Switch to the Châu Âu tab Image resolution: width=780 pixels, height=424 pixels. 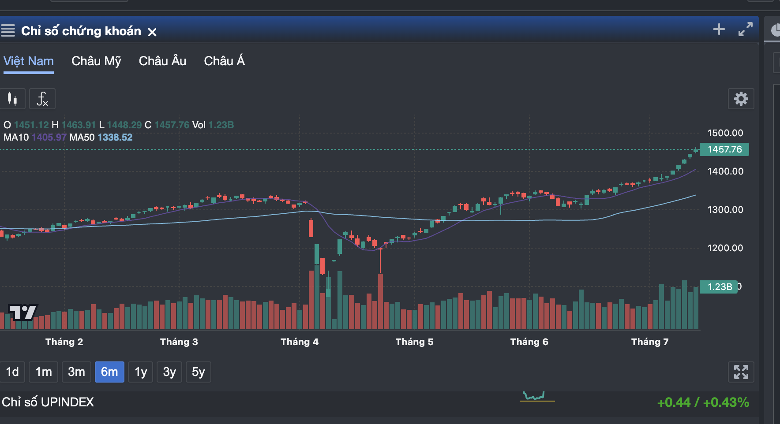(x=162, y=61)
